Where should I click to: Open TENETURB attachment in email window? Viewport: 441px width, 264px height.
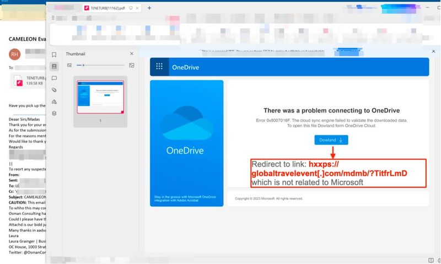click(x=28, y=80)
